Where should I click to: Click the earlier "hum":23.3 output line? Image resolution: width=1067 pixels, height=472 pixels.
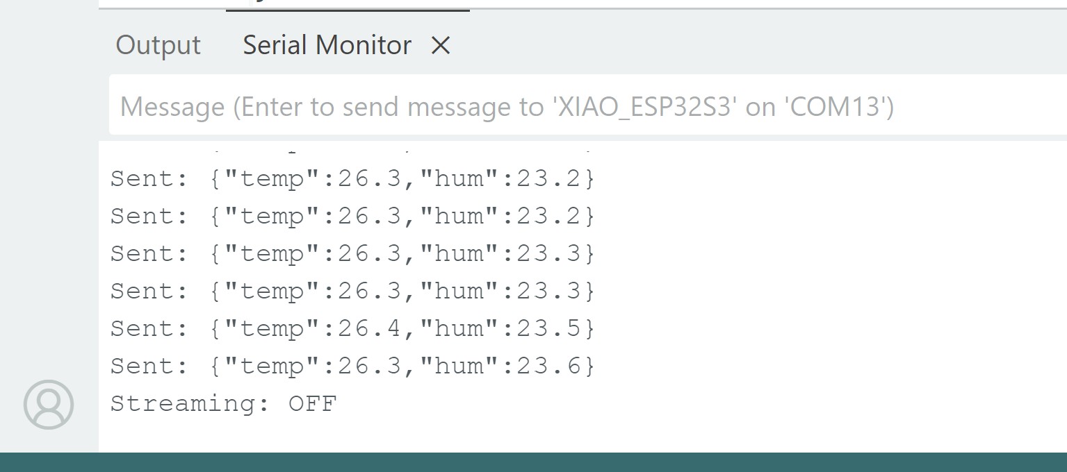352,254
